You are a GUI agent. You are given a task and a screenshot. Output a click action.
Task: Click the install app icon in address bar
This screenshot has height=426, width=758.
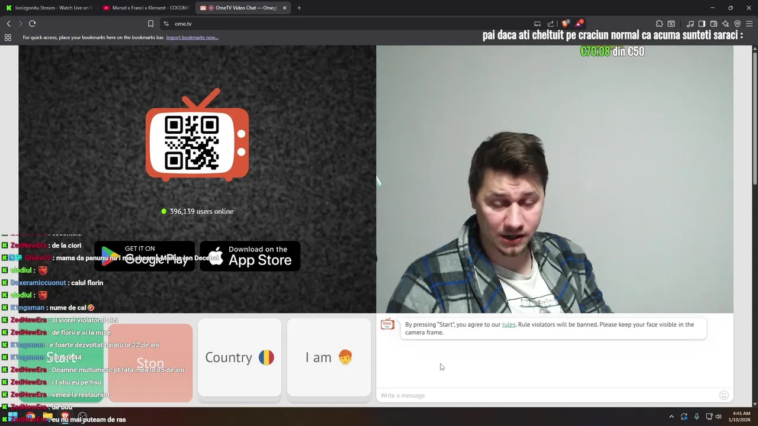pos(537,24)
